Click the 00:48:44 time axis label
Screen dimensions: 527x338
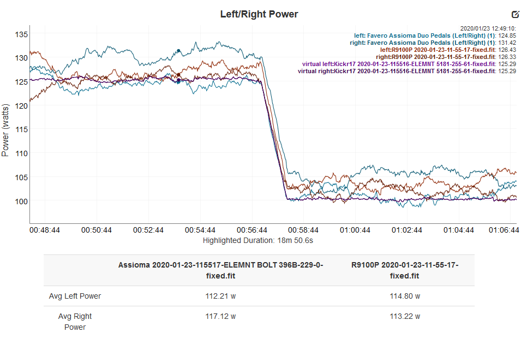45,230
